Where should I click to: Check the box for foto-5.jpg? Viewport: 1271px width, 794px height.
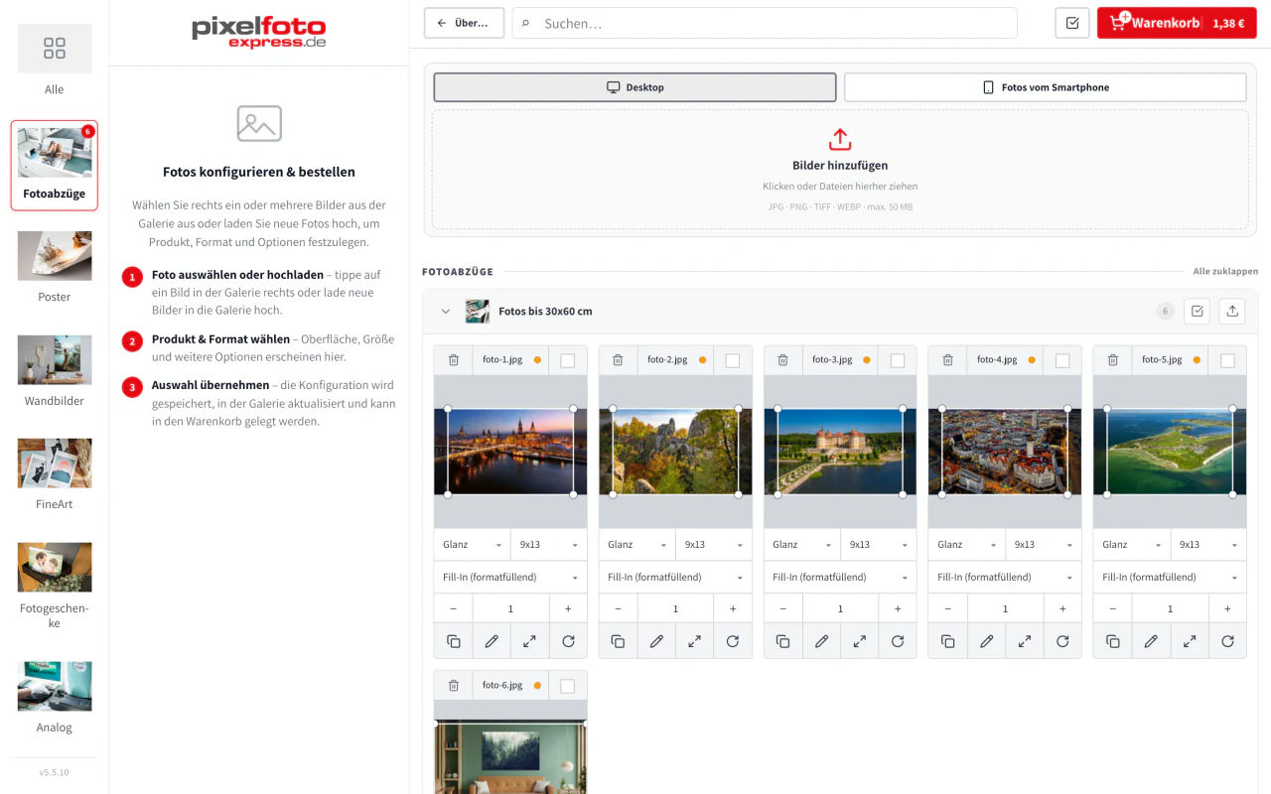pyautogui.click(x=1226, y=360)
